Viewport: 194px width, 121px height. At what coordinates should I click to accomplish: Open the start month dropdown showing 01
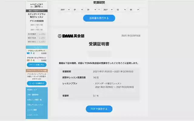tap(78, 10)
